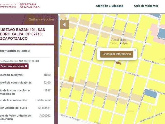Click the Ampl San Pedro Xalpa map label
This screenshot has width=165, height=124.
tap(119, 41)
